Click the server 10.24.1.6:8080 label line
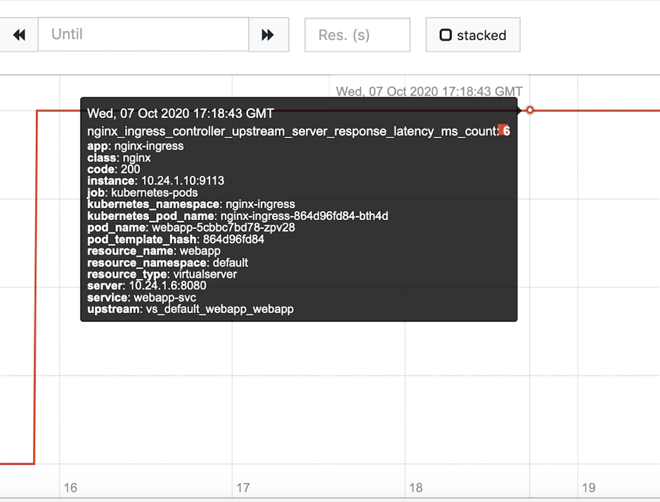 pos(147,286)
